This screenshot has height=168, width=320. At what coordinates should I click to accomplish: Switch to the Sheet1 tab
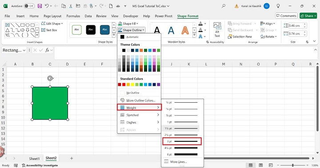coord(34,158)
